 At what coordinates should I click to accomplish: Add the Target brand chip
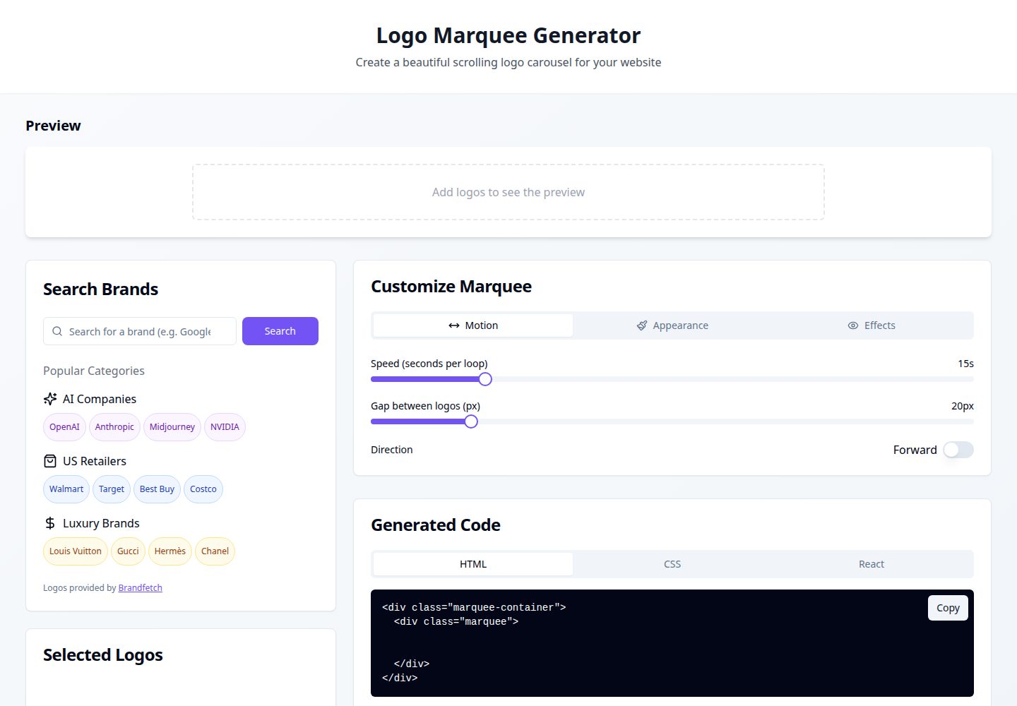click(x=112, y=489)
